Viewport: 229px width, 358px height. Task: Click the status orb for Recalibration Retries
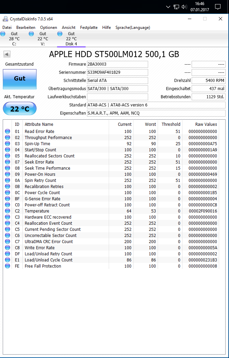click(7, 186)
